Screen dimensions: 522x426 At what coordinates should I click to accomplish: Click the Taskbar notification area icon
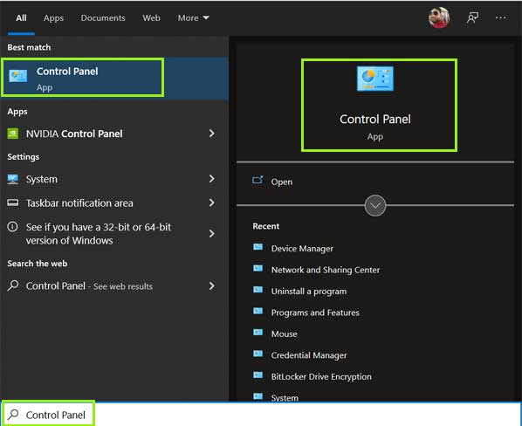pyautogui.click(x=12, y=203)
